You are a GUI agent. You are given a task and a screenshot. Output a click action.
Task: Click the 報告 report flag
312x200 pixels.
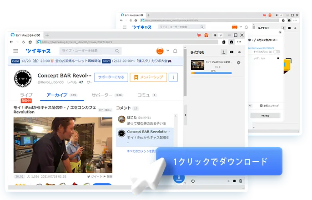click(108, 176)
